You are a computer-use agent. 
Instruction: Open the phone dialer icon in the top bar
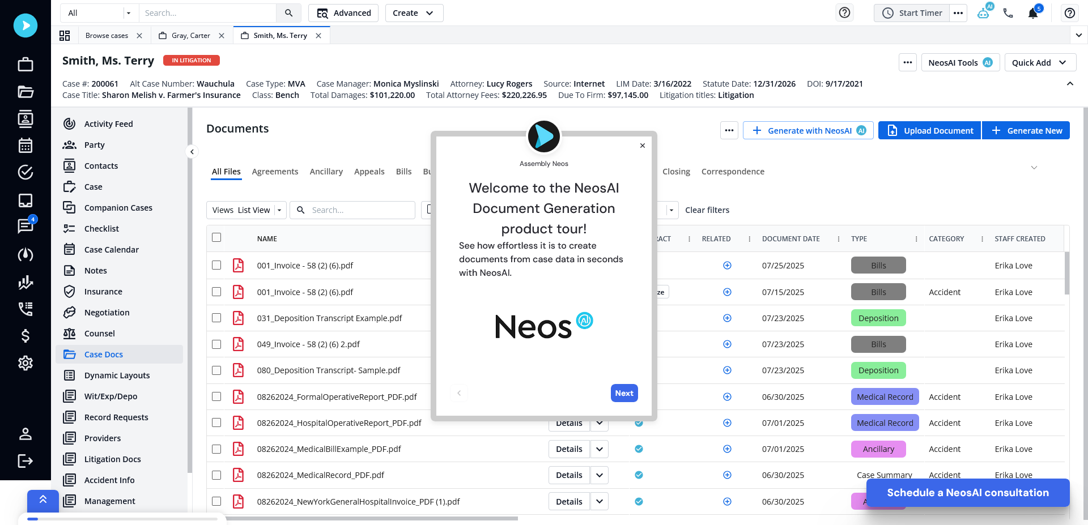point(1008,12)
